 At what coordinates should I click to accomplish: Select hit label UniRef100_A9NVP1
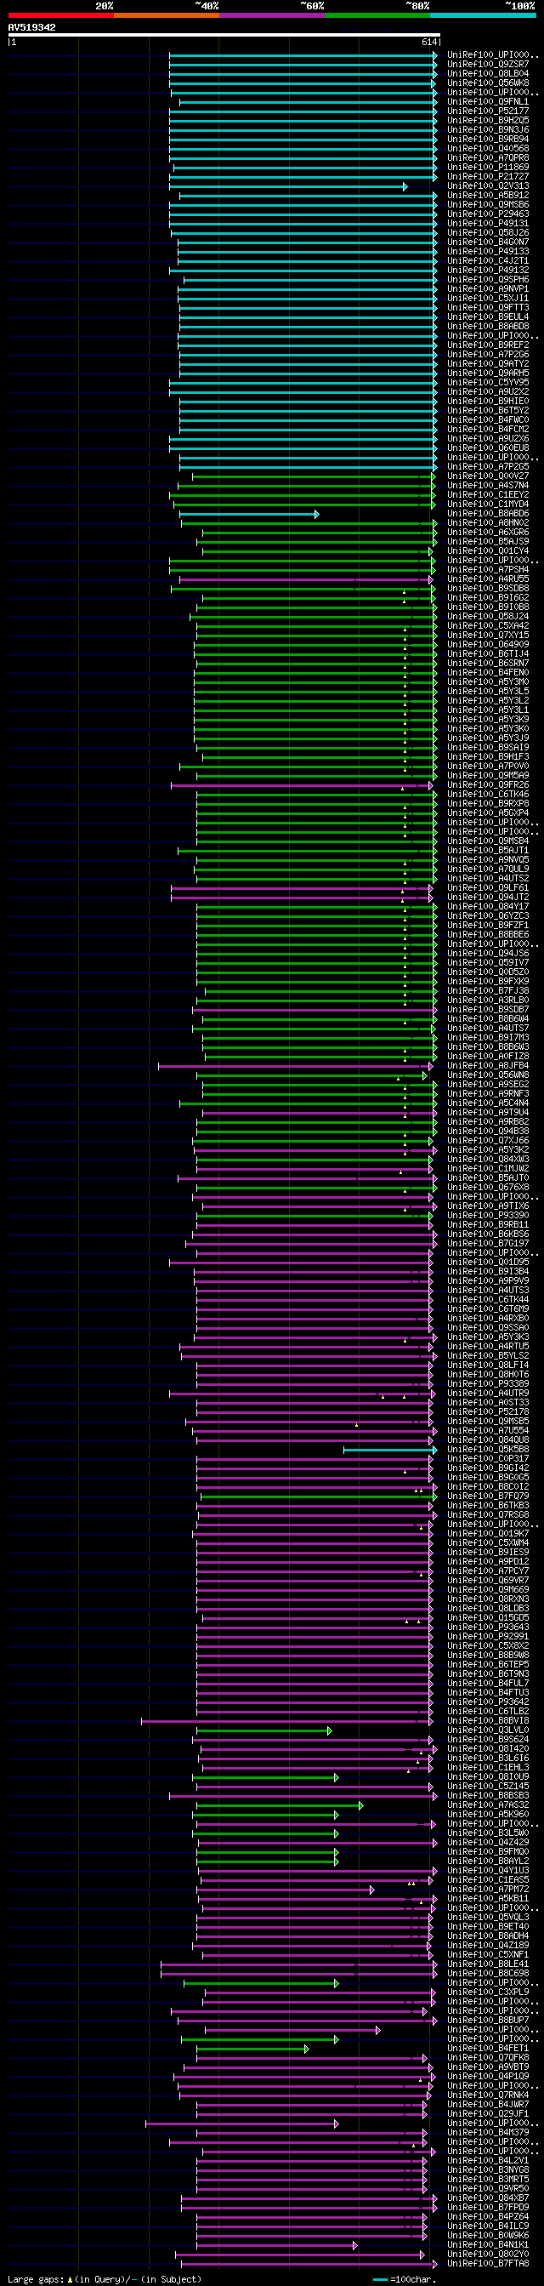click(x=488, y=288)
